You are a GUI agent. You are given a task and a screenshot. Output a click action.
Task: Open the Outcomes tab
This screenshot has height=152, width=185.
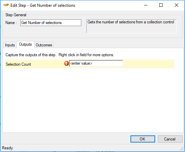pyautogui.click(x=44, y=45)
